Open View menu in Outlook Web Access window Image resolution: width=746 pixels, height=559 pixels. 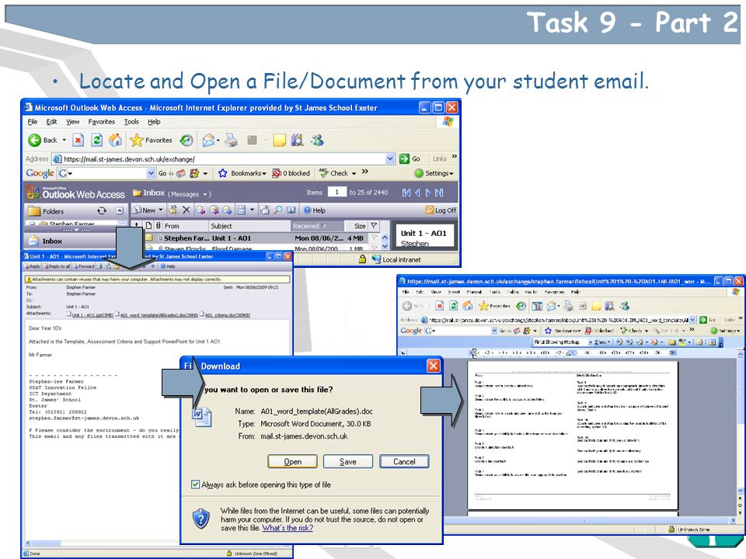[x=73, y=122]
